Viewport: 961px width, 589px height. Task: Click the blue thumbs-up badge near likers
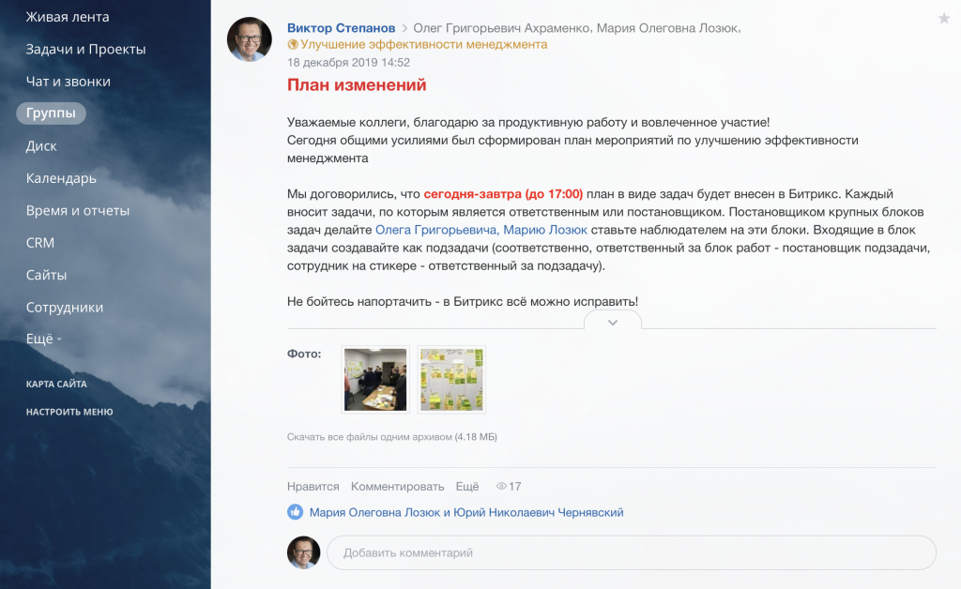click(x=296, y=512)
